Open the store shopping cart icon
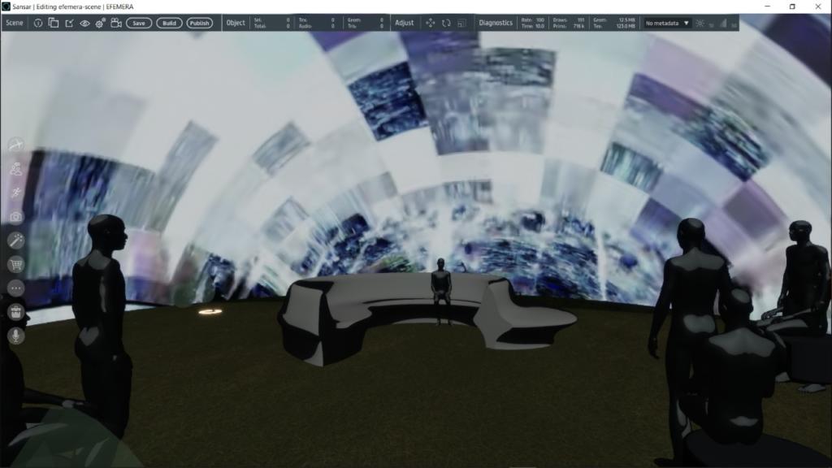The height and width of the screenshot is (468, 832). (15, 264)
